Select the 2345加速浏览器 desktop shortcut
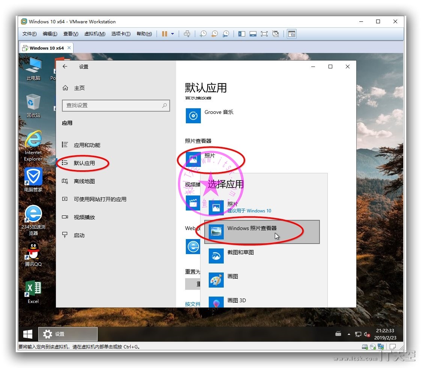 (x=33, y=220)
